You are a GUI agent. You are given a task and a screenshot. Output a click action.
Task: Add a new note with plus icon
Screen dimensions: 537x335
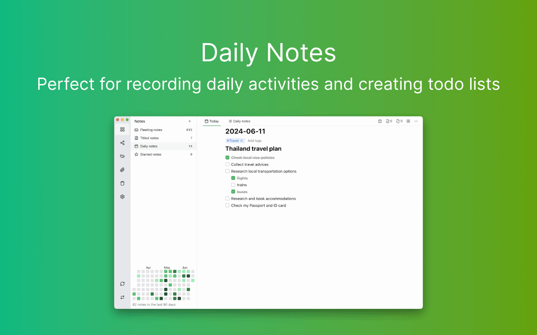tap(190, 121)
